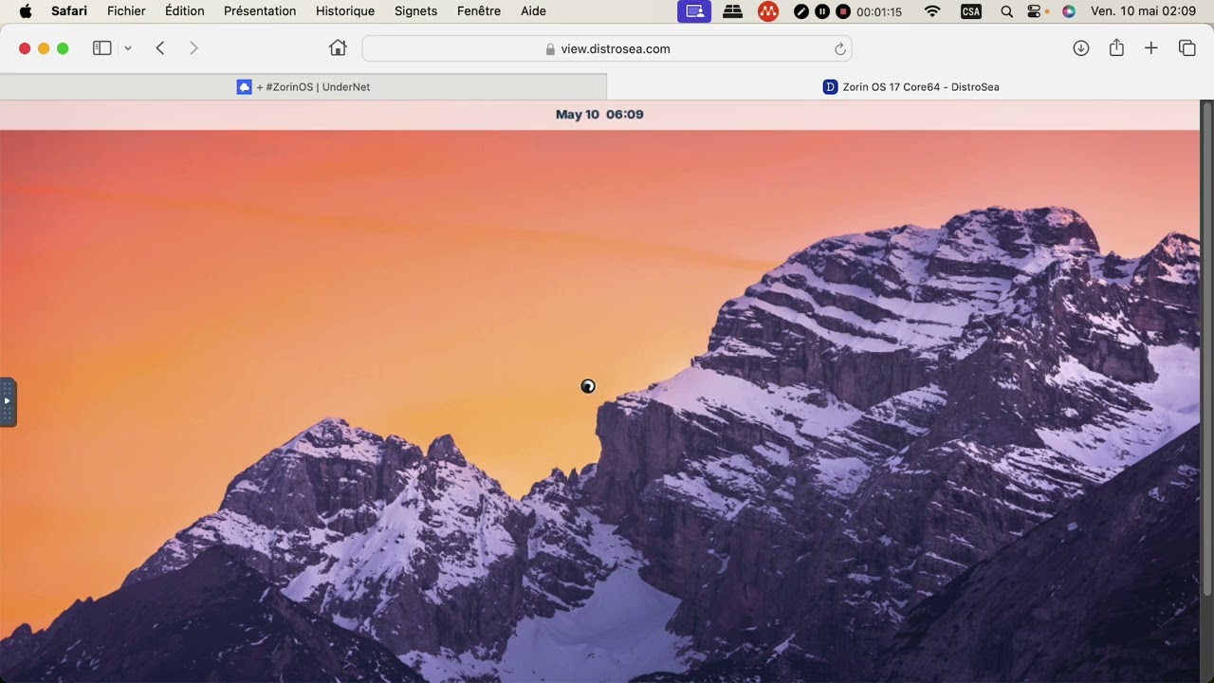The height and width of the screenshot is (683, 1214).
Task: Open the Fichier menu
Action: (126, 11)
